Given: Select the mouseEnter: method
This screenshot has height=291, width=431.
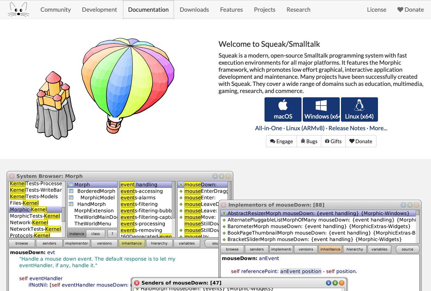Looking at the screenshot, I should pos(200,197).
